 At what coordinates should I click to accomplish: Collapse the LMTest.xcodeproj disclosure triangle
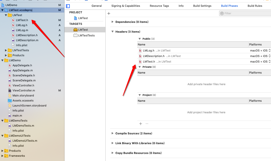tap(3, 10)
